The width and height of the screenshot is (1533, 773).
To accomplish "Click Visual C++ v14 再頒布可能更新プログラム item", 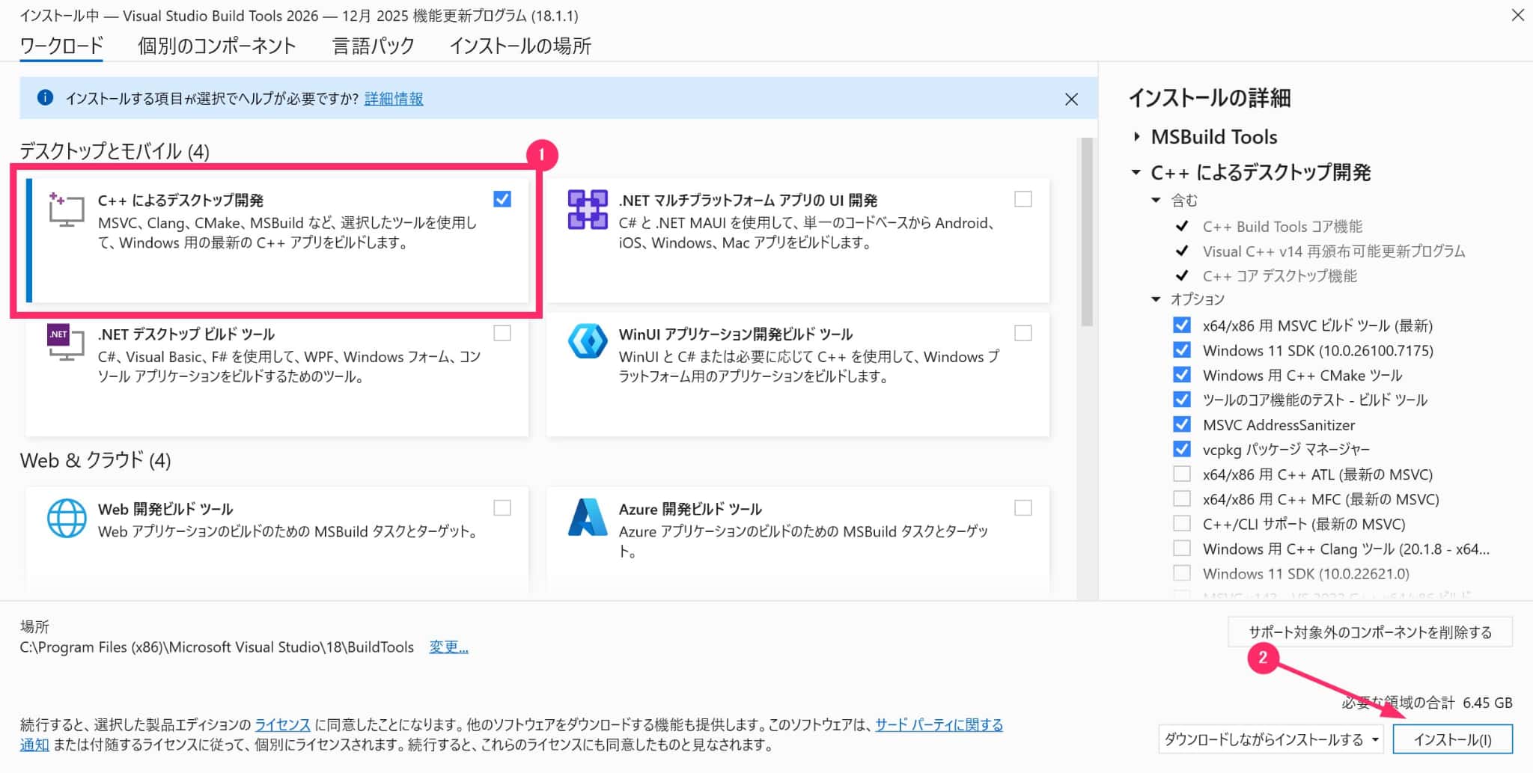I will (1334, 251).
